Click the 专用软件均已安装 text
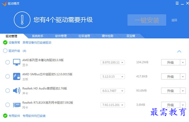Viewport: 189px width, 122px height. (34, 116)
